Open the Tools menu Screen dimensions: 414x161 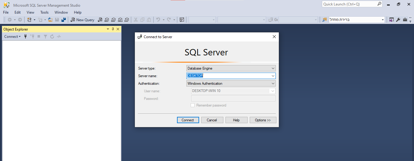pos(44,12)
